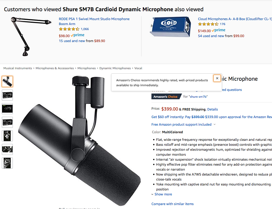Open Microphones & Accessories breadcrumb
The width and height of the screenshot is (272, 209).
tap(55, 68)
